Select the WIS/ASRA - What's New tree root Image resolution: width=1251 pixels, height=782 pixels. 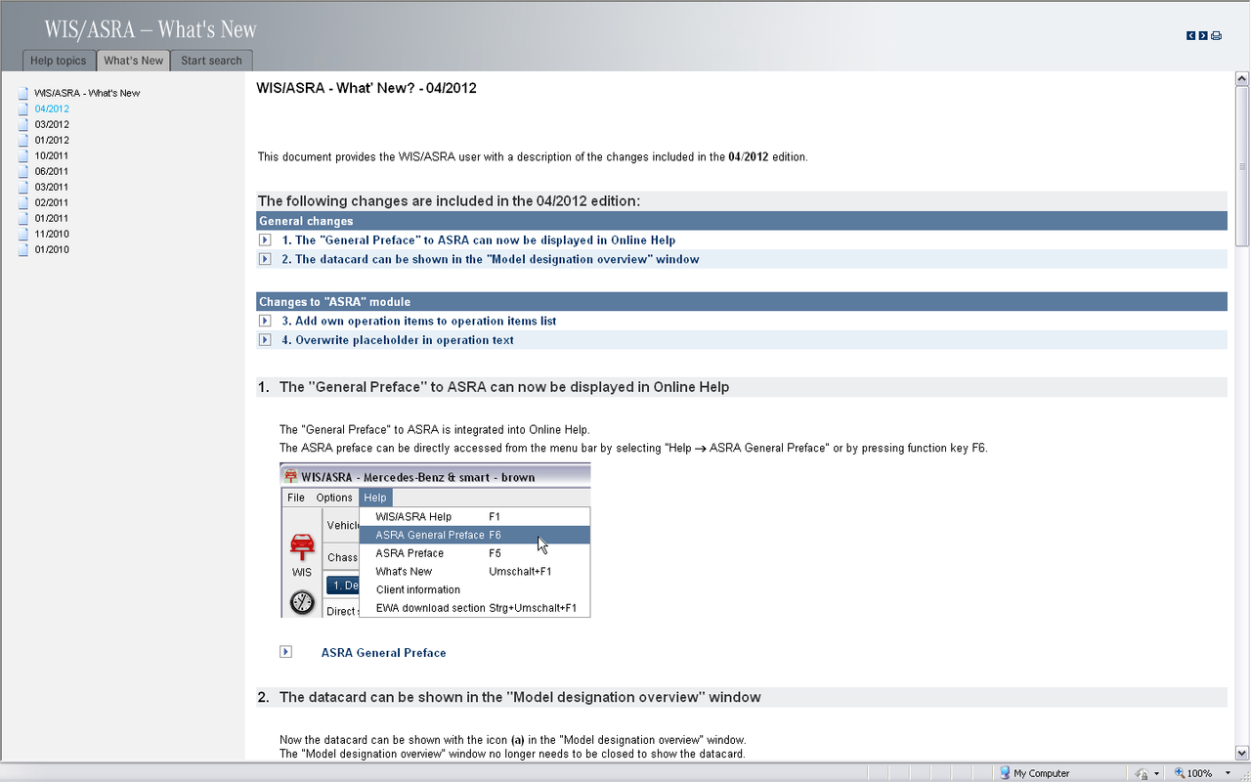pos(87,93)
